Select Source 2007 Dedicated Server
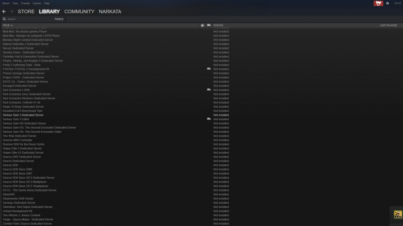 coord(22,157)
